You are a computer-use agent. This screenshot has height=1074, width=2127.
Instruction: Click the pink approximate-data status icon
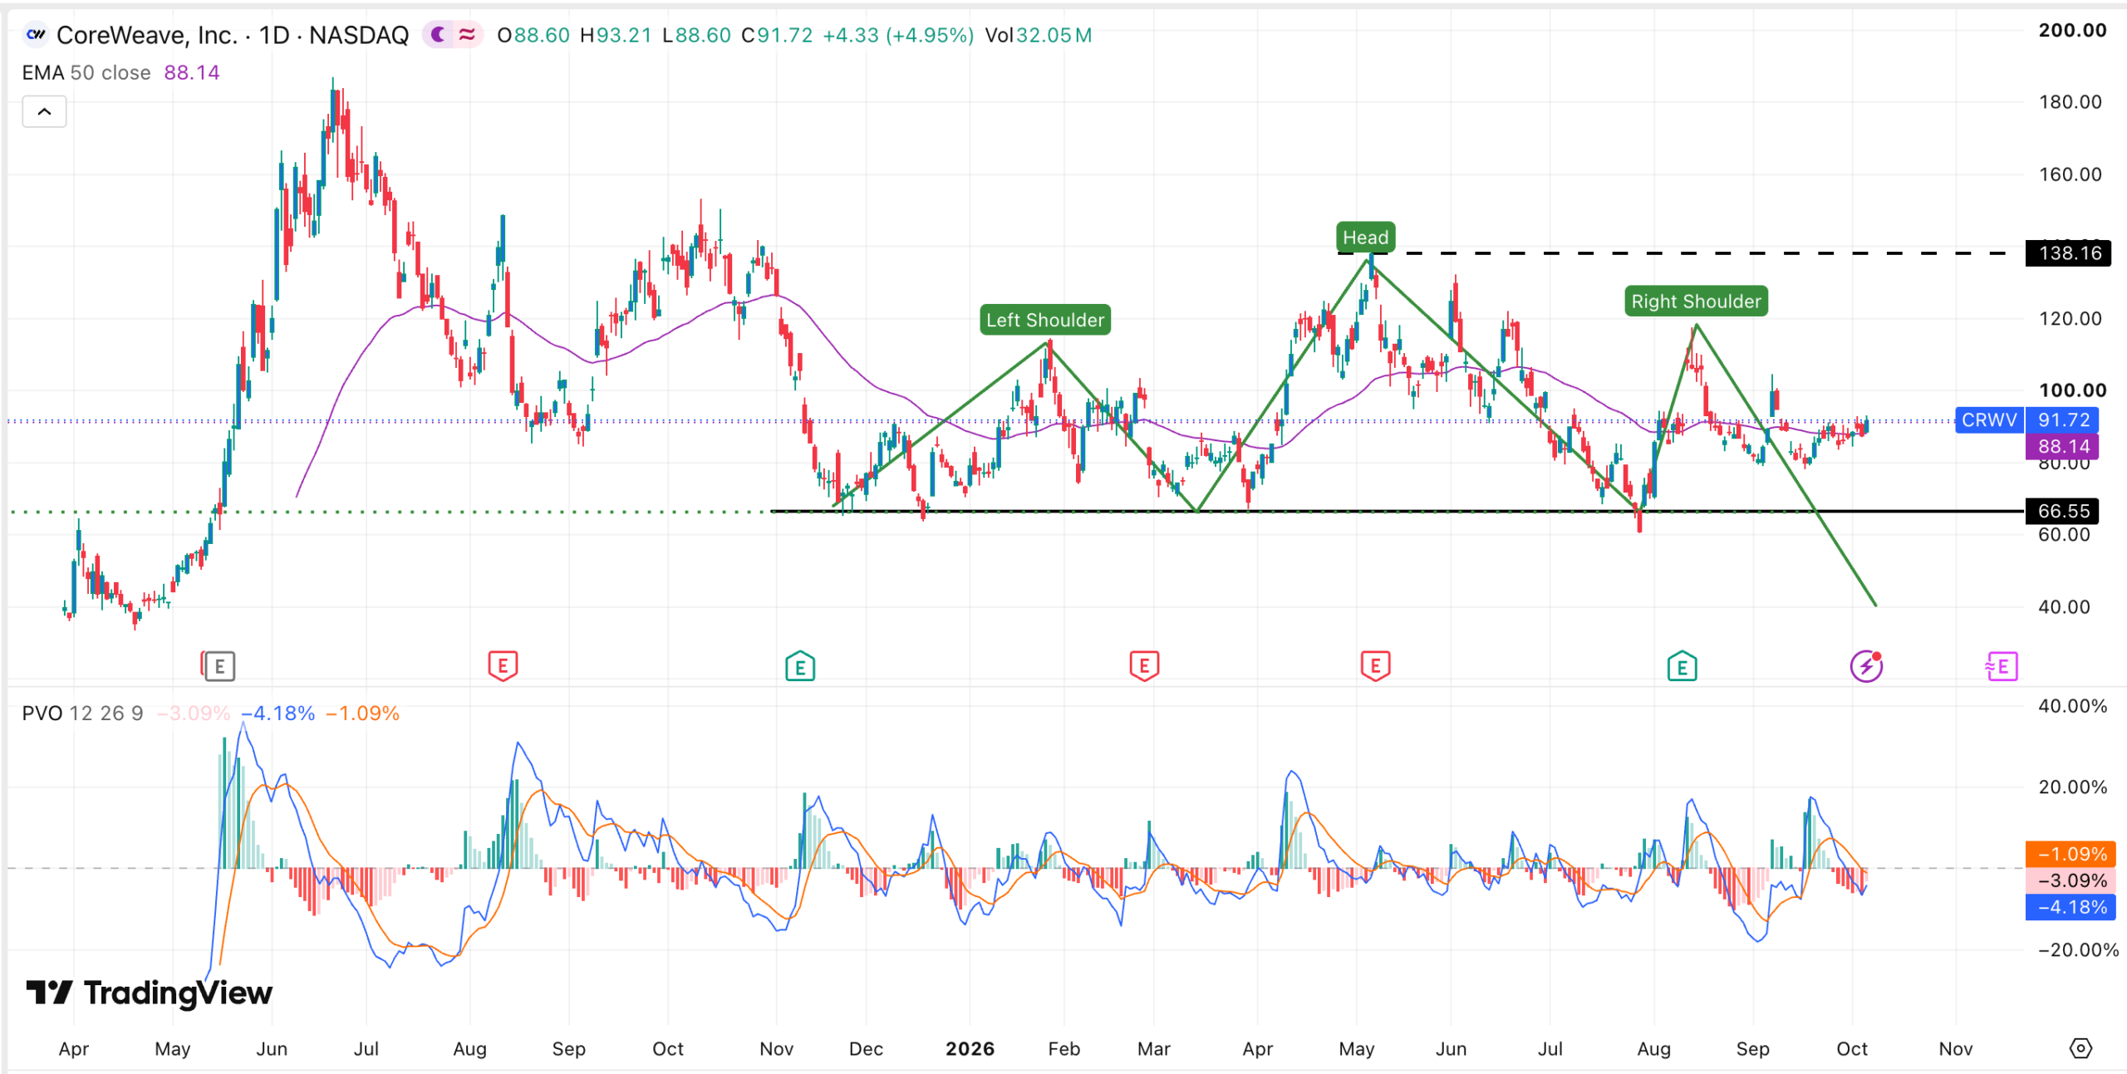[467, 35]
